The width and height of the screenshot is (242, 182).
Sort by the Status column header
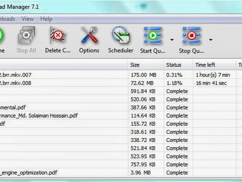point(178,65)
